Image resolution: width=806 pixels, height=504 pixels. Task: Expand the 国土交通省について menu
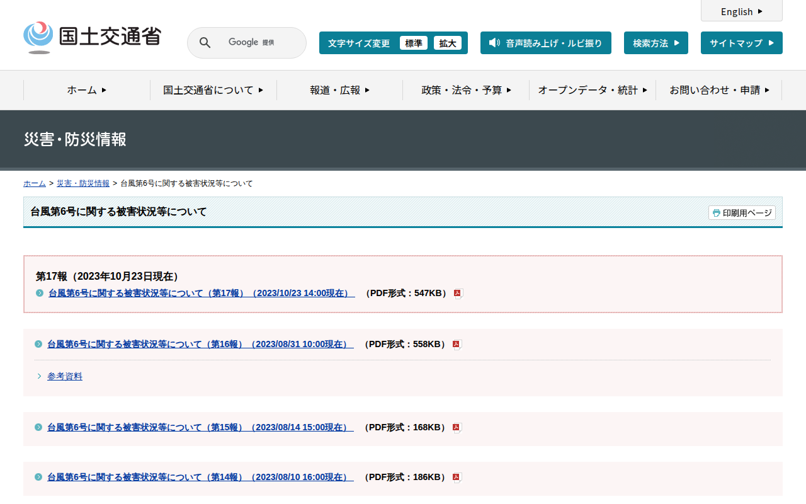click(x=213, y=90)
